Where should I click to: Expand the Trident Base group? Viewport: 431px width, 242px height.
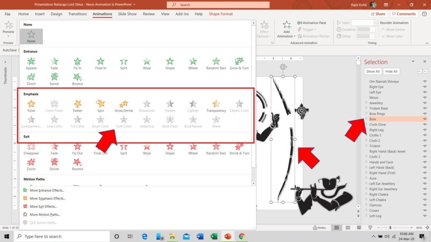coord(367,108)
